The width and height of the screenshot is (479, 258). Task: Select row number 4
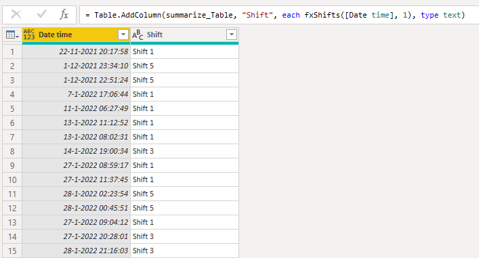point(12,94)
